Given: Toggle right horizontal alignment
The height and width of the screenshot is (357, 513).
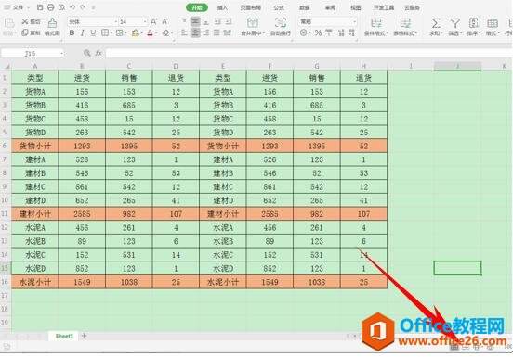Looking at the screenshot, I should (x=206, y=32).
